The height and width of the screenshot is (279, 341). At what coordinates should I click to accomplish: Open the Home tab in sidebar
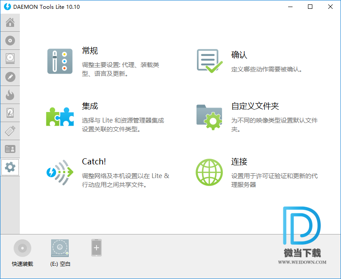[x=10, y=22]
